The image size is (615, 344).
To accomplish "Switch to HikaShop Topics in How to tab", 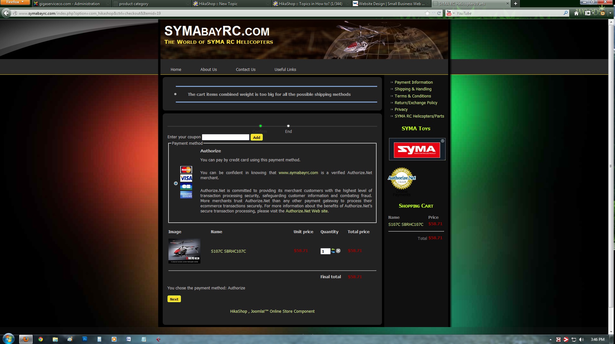I will (x=310, y=4).
